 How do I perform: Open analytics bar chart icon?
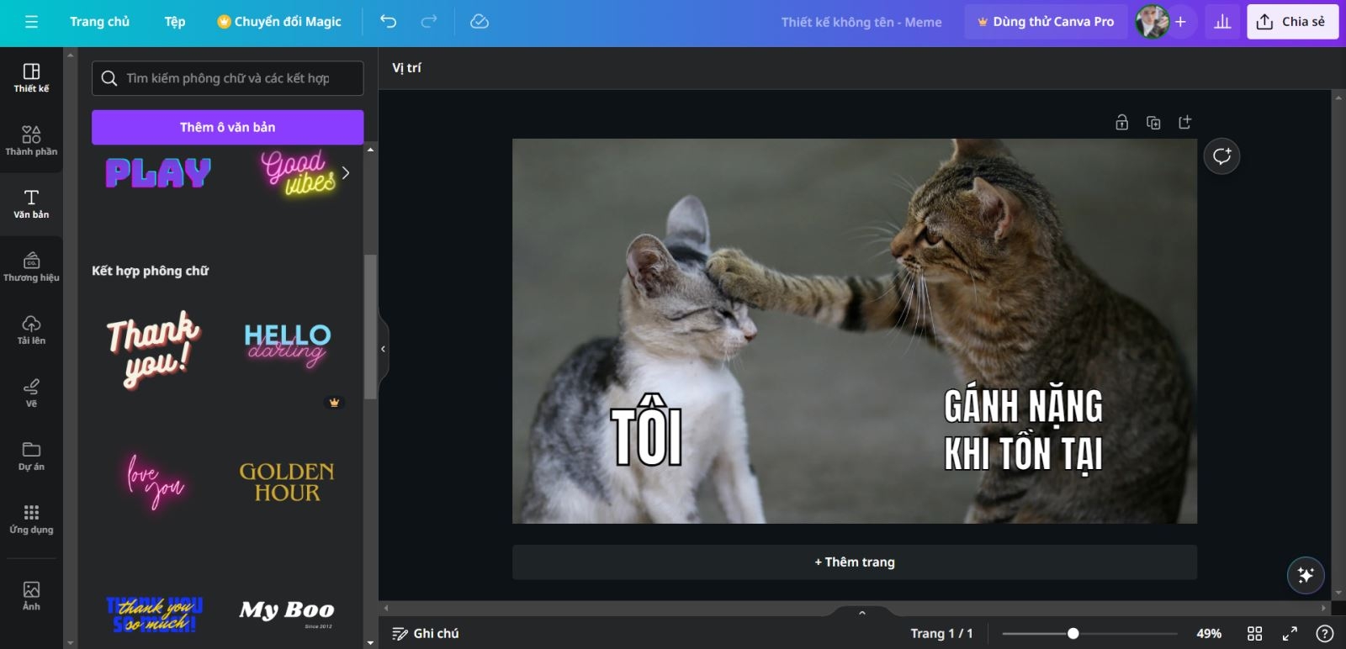point(1222,22)
